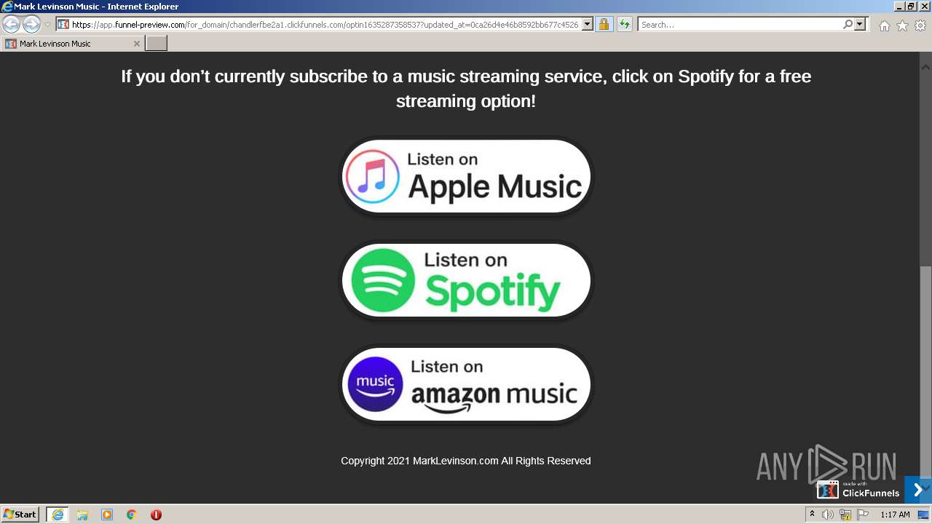The width and height of the screenshot is (932, 524).
Task: Open a new blank tab
Action: pyautogui.click(x=157, y=44)
